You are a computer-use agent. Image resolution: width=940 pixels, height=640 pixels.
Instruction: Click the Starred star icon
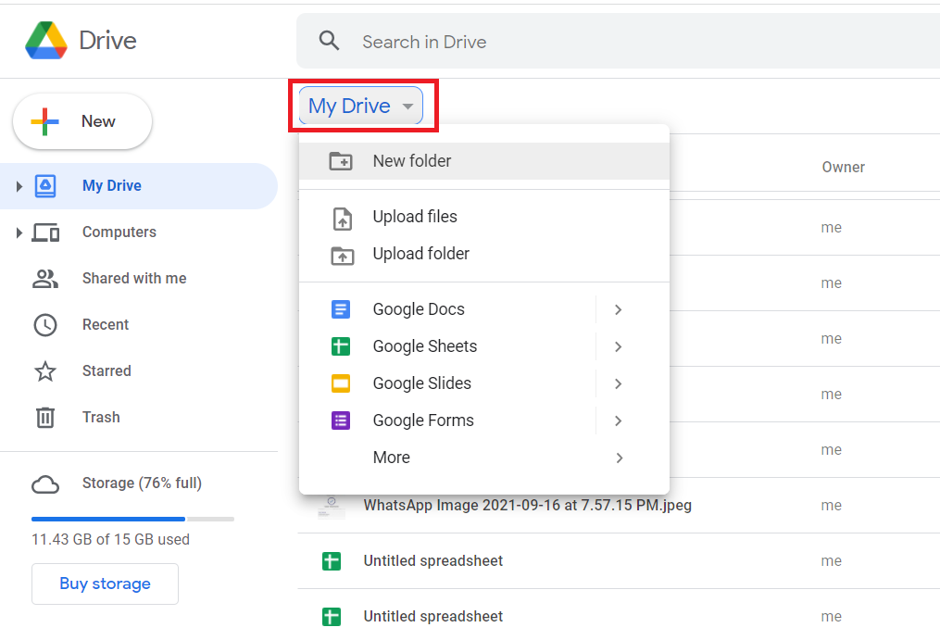(x=45, y=371)
